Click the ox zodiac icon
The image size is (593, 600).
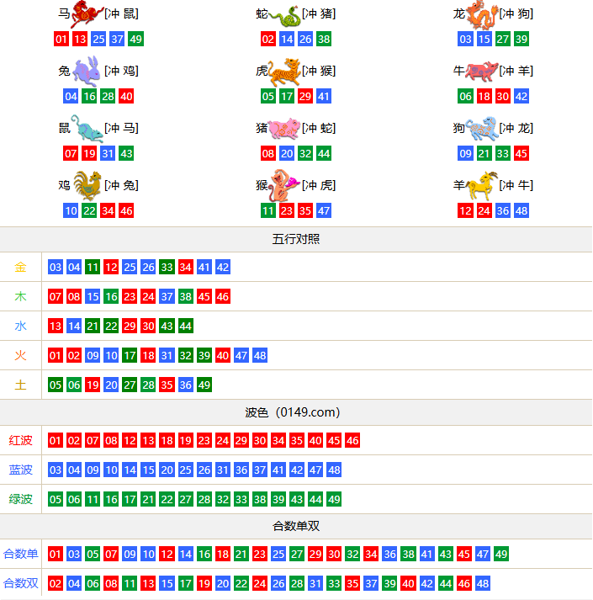[482, 72]
